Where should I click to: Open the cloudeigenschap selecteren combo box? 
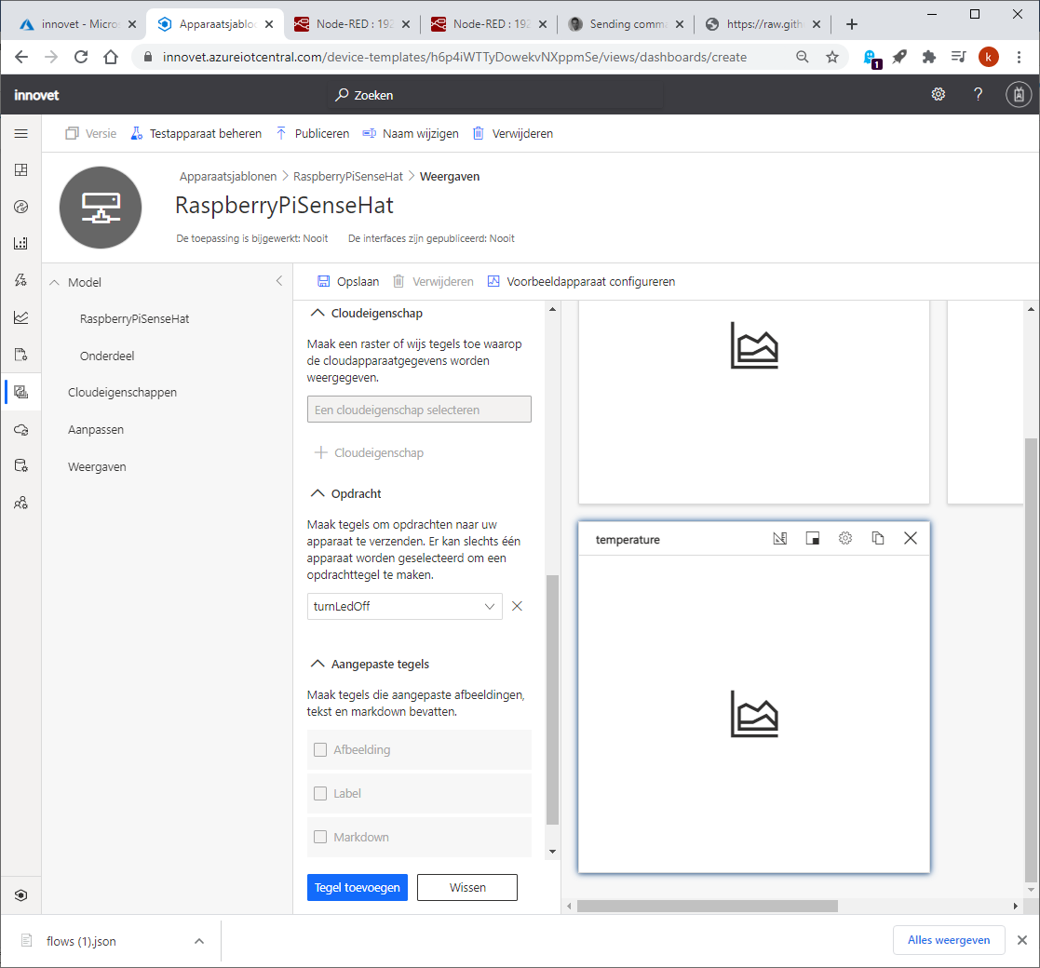tap(419, 410)
